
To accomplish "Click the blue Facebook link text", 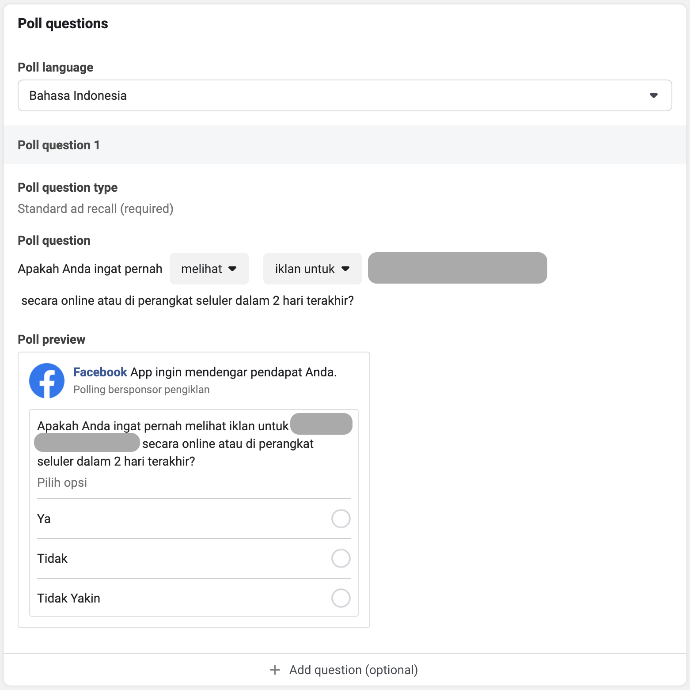I will (x=100, y=372).
